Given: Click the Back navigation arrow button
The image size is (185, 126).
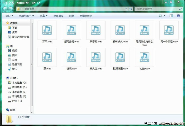Looking at the screenshot, I should [5, 9].
